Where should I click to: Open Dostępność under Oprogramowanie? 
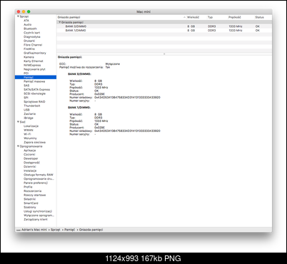point(31,163)
